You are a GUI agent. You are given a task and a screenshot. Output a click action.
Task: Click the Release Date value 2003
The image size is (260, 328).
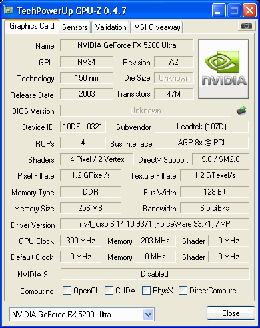[87, 94]
